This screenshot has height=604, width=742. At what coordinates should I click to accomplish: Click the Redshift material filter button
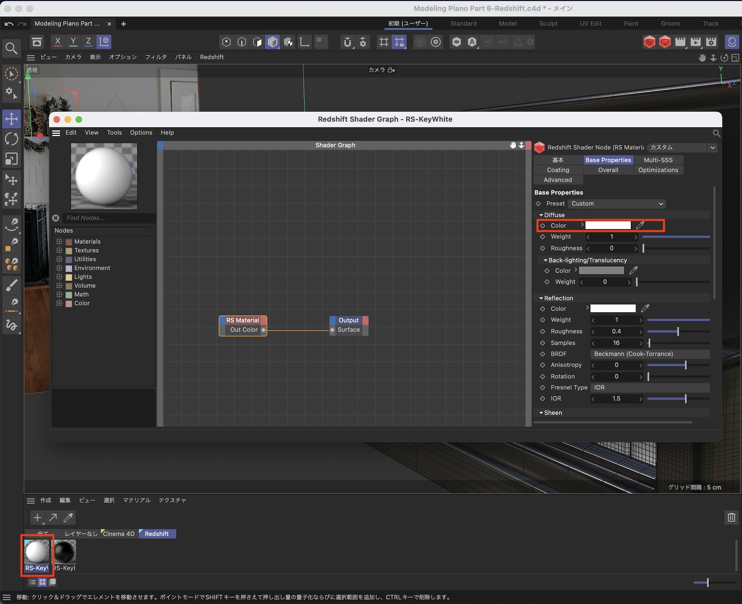[157, 534]
